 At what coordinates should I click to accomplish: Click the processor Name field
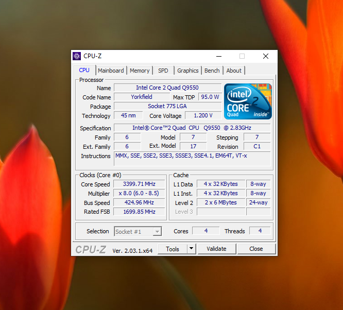[167, 88]
